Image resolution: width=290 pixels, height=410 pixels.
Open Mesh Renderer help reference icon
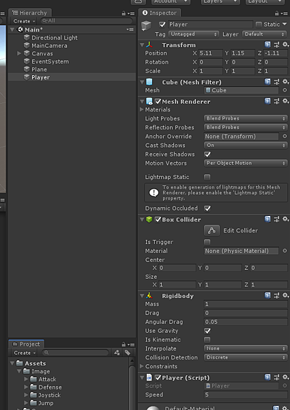267,101
